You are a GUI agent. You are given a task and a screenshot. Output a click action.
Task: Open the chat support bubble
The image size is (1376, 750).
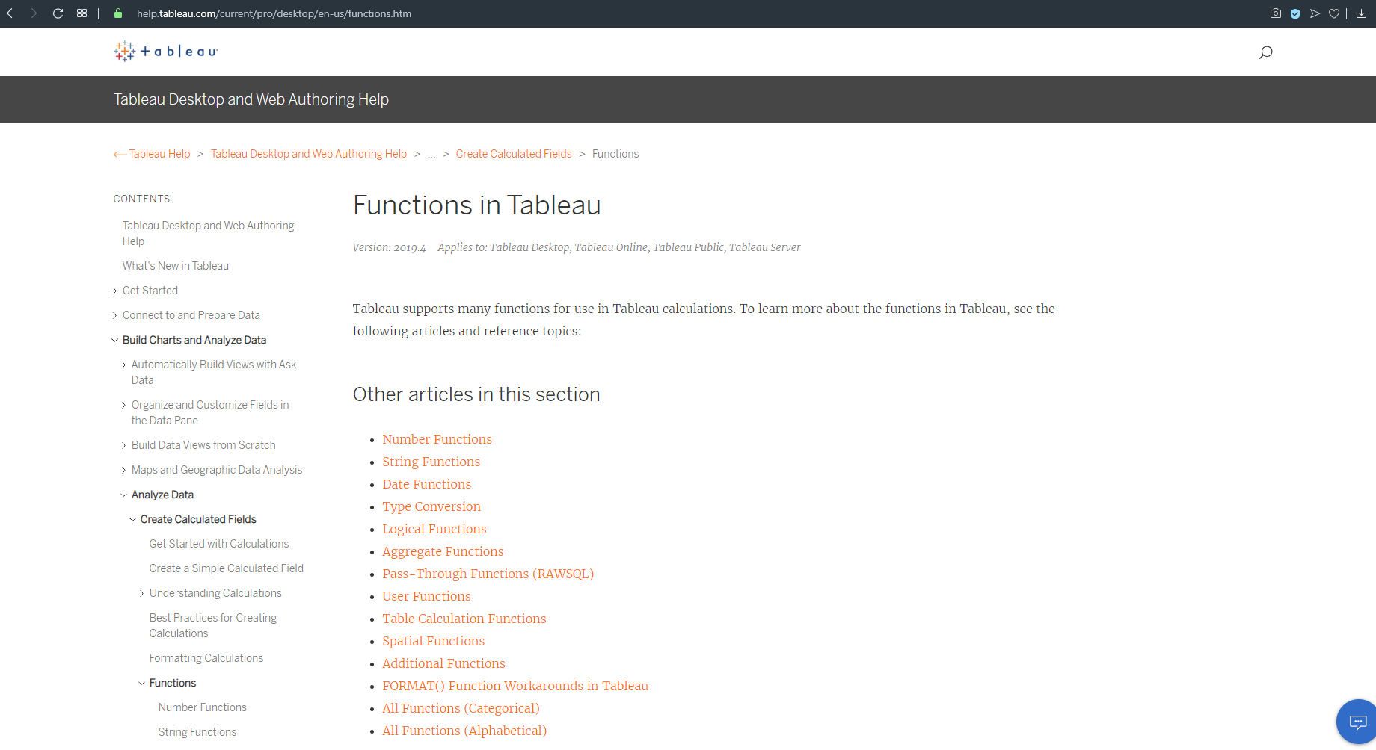[1357, 722]
